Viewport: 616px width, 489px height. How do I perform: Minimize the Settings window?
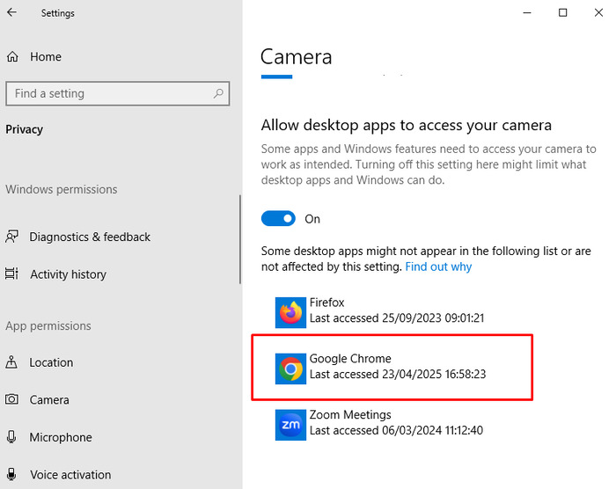tap(527, 12)
